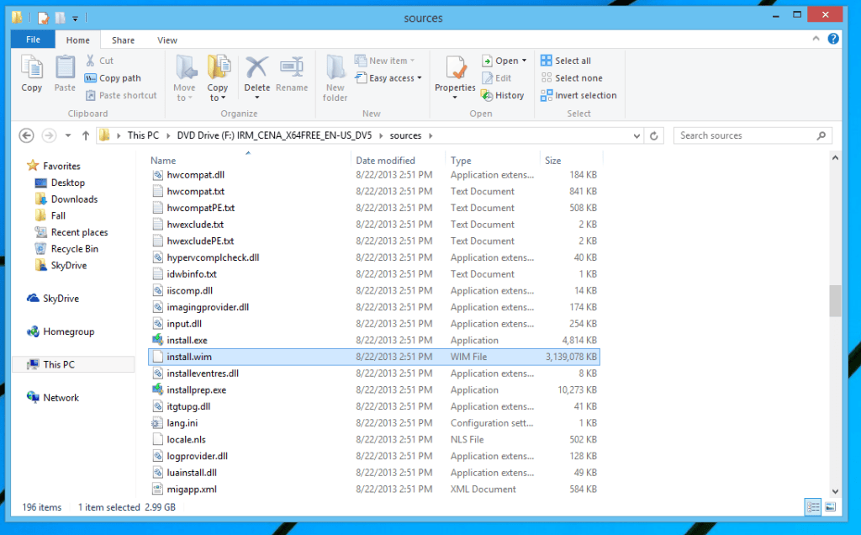Choose Copy path in the ribbon
Viewport: 861px width, 535px height.
coord(114,78)
